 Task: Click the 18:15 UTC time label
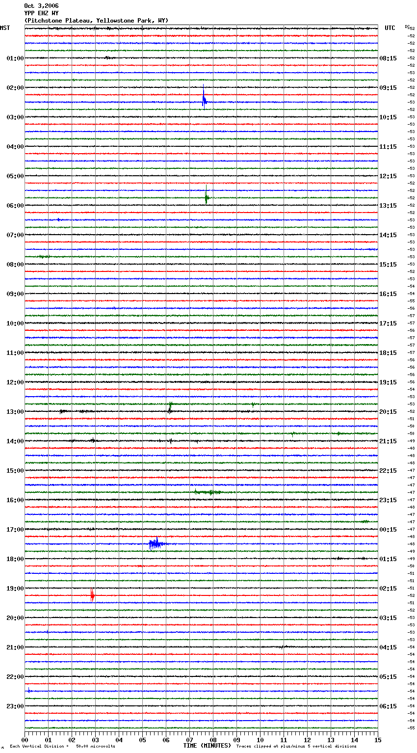(x=388, y=353)
